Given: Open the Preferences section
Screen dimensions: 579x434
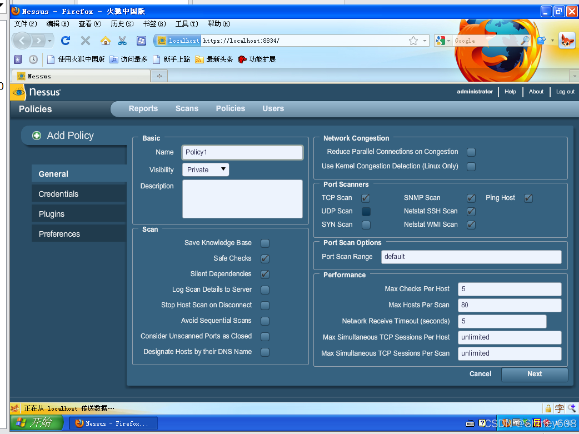Looking at the screenshot, I should pos(79,233).
